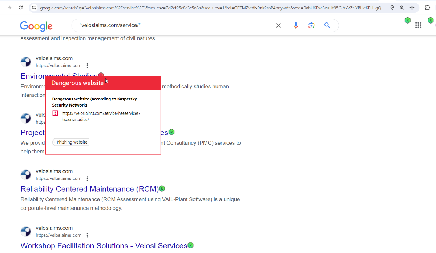
Task: Open more options for Reliability Centered Maintenance result
Action: click(87, 178)
